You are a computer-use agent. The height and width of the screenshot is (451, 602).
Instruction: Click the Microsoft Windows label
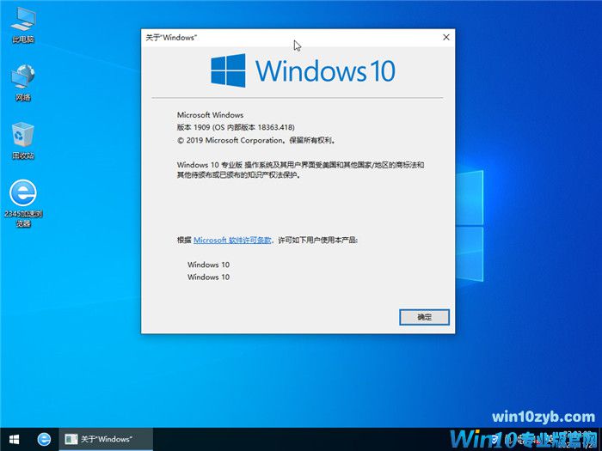210,114
